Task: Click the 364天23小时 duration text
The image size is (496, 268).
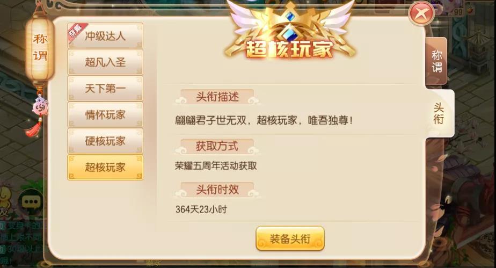Action: (201, 209)
